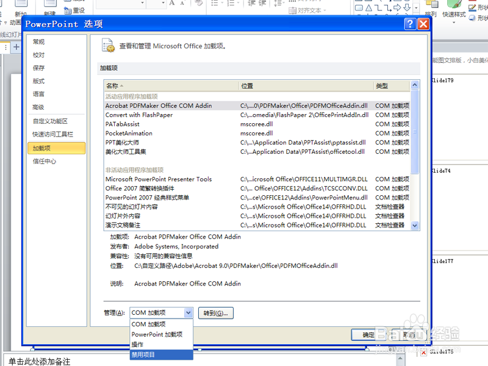488x366 pixels.
Task: Open the 快速访问工具栏 category
Action: click(52, 134)
